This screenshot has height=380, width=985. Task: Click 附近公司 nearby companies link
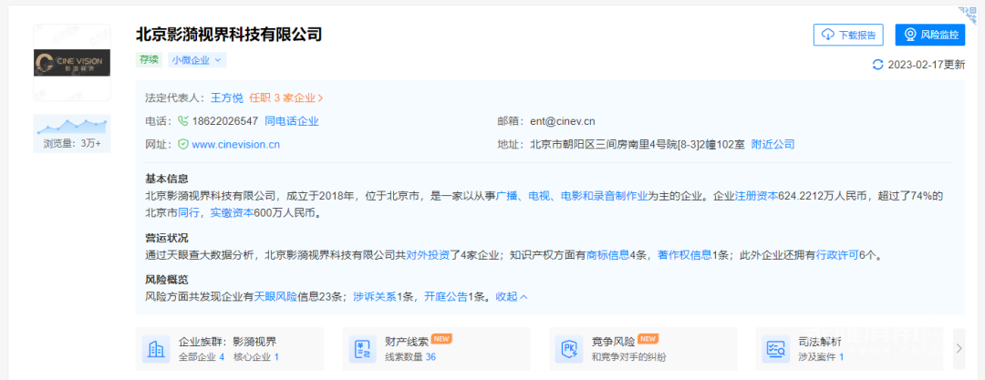[772, 144]
